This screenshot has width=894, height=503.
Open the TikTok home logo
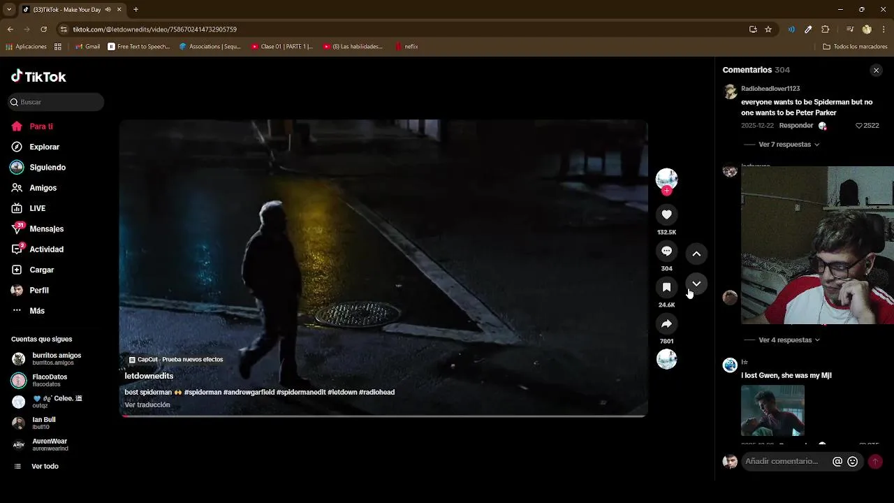coord(38,76)
